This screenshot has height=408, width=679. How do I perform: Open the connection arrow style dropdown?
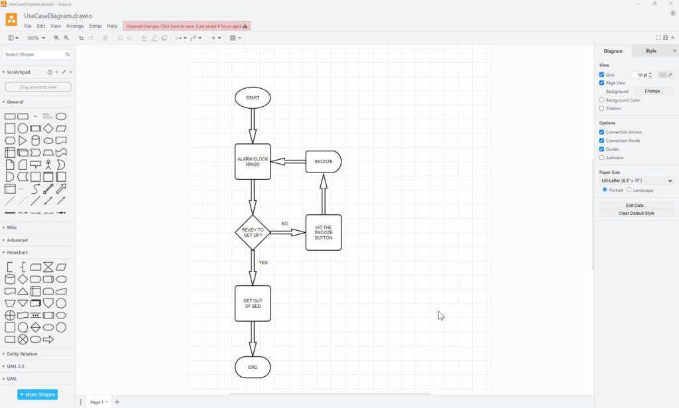(181, 38)
